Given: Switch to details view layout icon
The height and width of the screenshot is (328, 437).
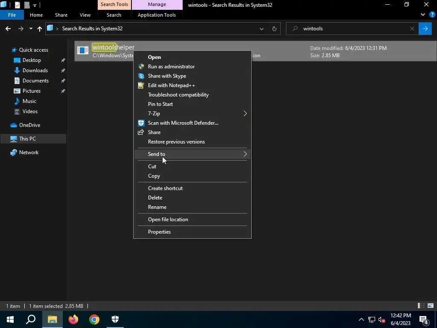Looking at the screenshot, I should 421,306.
